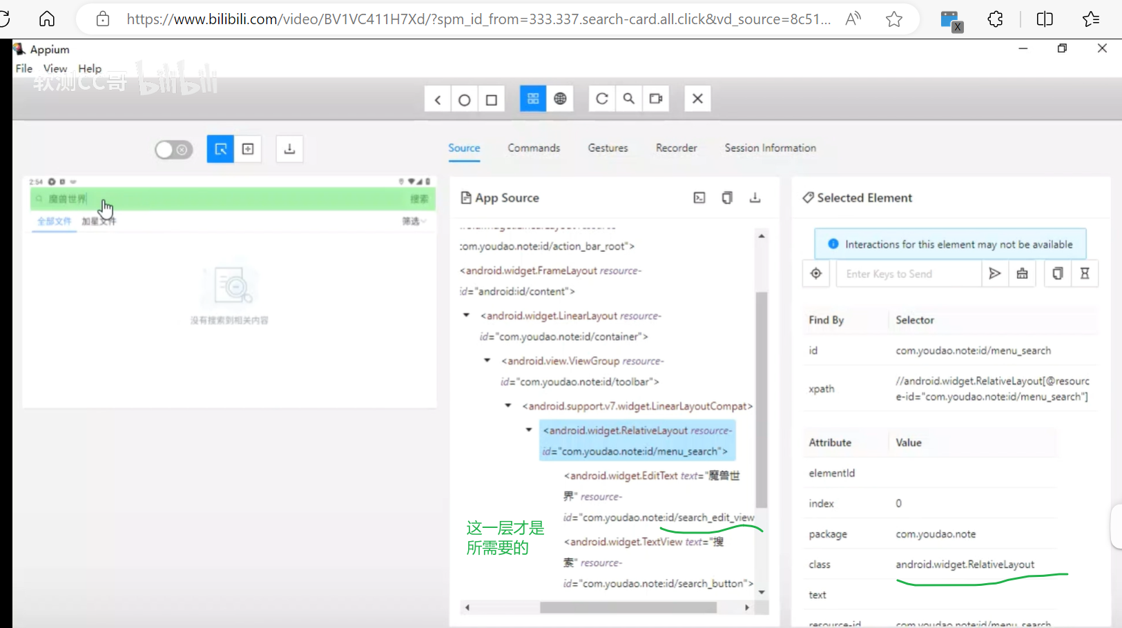Toggle attributes display in App Source header
The width and height of the screenshot is (1122, 628).
[x=699, y=198]
